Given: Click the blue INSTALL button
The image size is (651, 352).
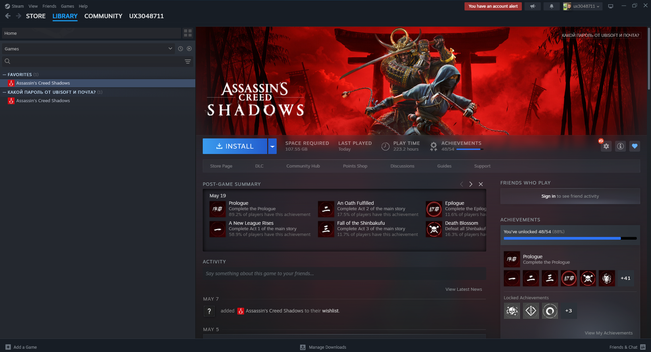Looking at the screenshot, I should tap(235, 146).
